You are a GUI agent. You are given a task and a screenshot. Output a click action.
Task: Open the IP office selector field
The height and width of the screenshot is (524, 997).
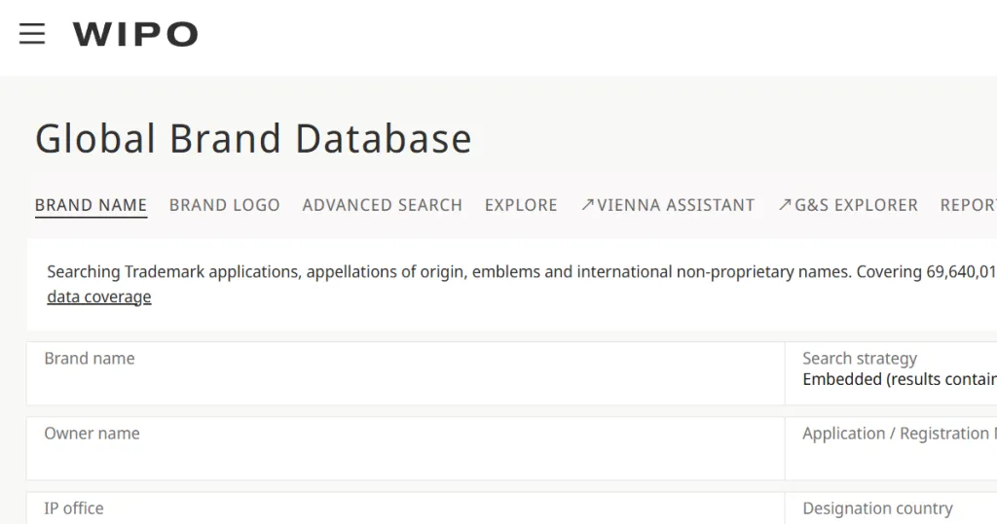[404, 509]
